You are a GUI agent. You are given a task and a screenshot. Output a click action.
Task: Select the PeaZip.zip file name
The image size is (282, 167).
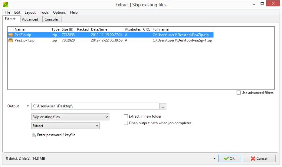[23, 35]
